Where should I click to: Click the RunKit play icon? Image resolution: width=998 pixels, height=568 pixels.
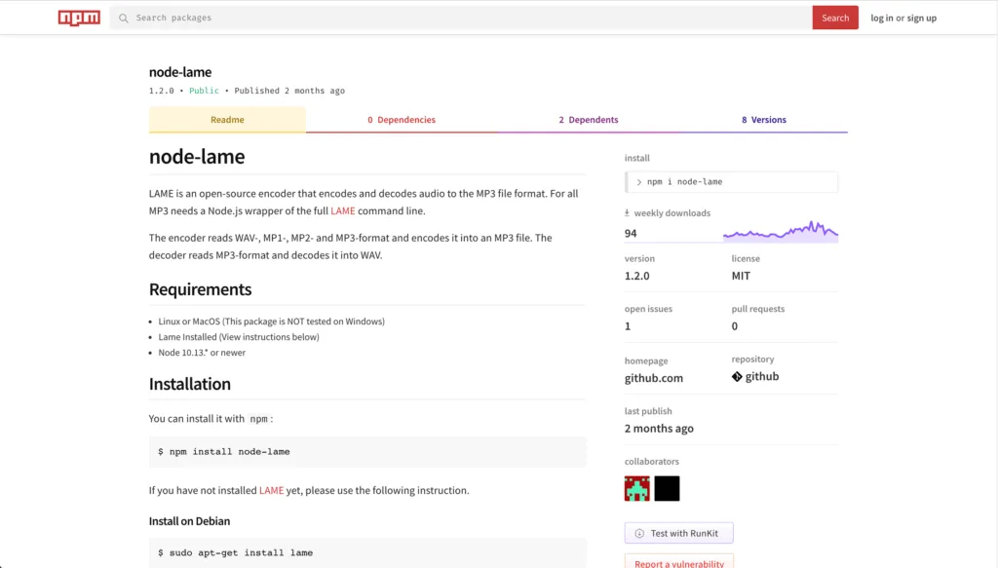[x=639, y=533]
